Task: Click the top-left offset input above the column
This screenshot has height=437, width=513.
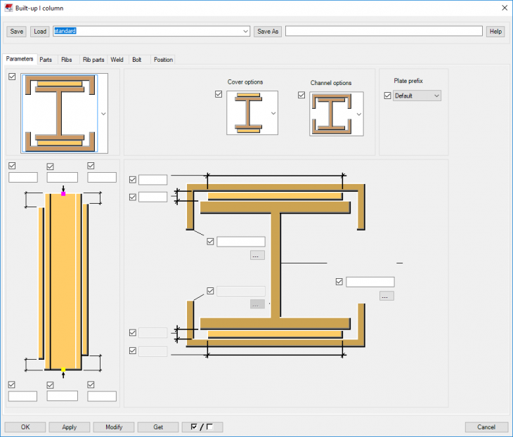Action: tap(23, 177)
